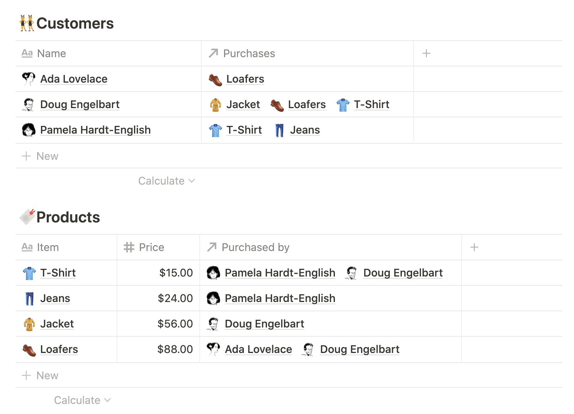Screen dimensions: 574x414
Task: Click the number icon on the Price column
Action: click(x=129, y=247)
